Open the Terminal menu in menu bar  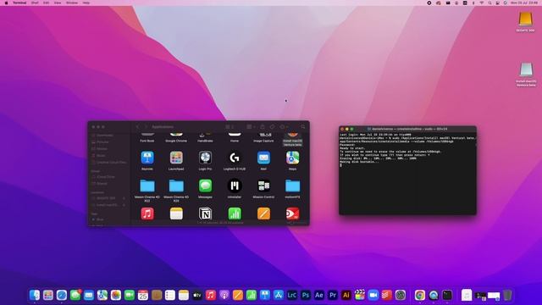point(19,3)
